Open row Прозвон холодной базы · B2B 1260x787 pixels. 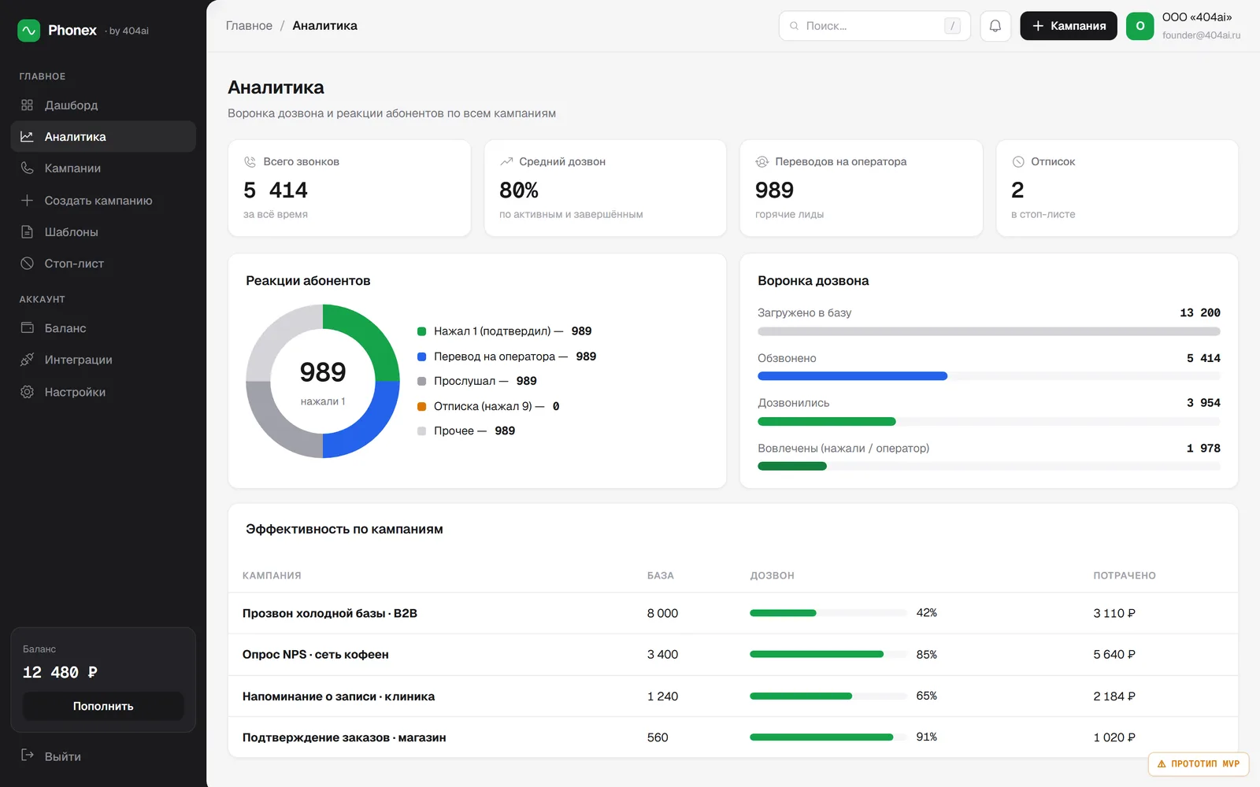point(732,613)
